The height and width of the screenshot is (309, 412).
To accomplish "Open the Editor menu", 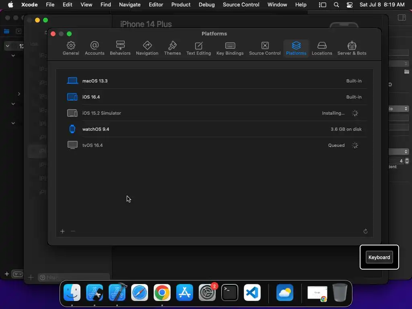I will point(156,5).
